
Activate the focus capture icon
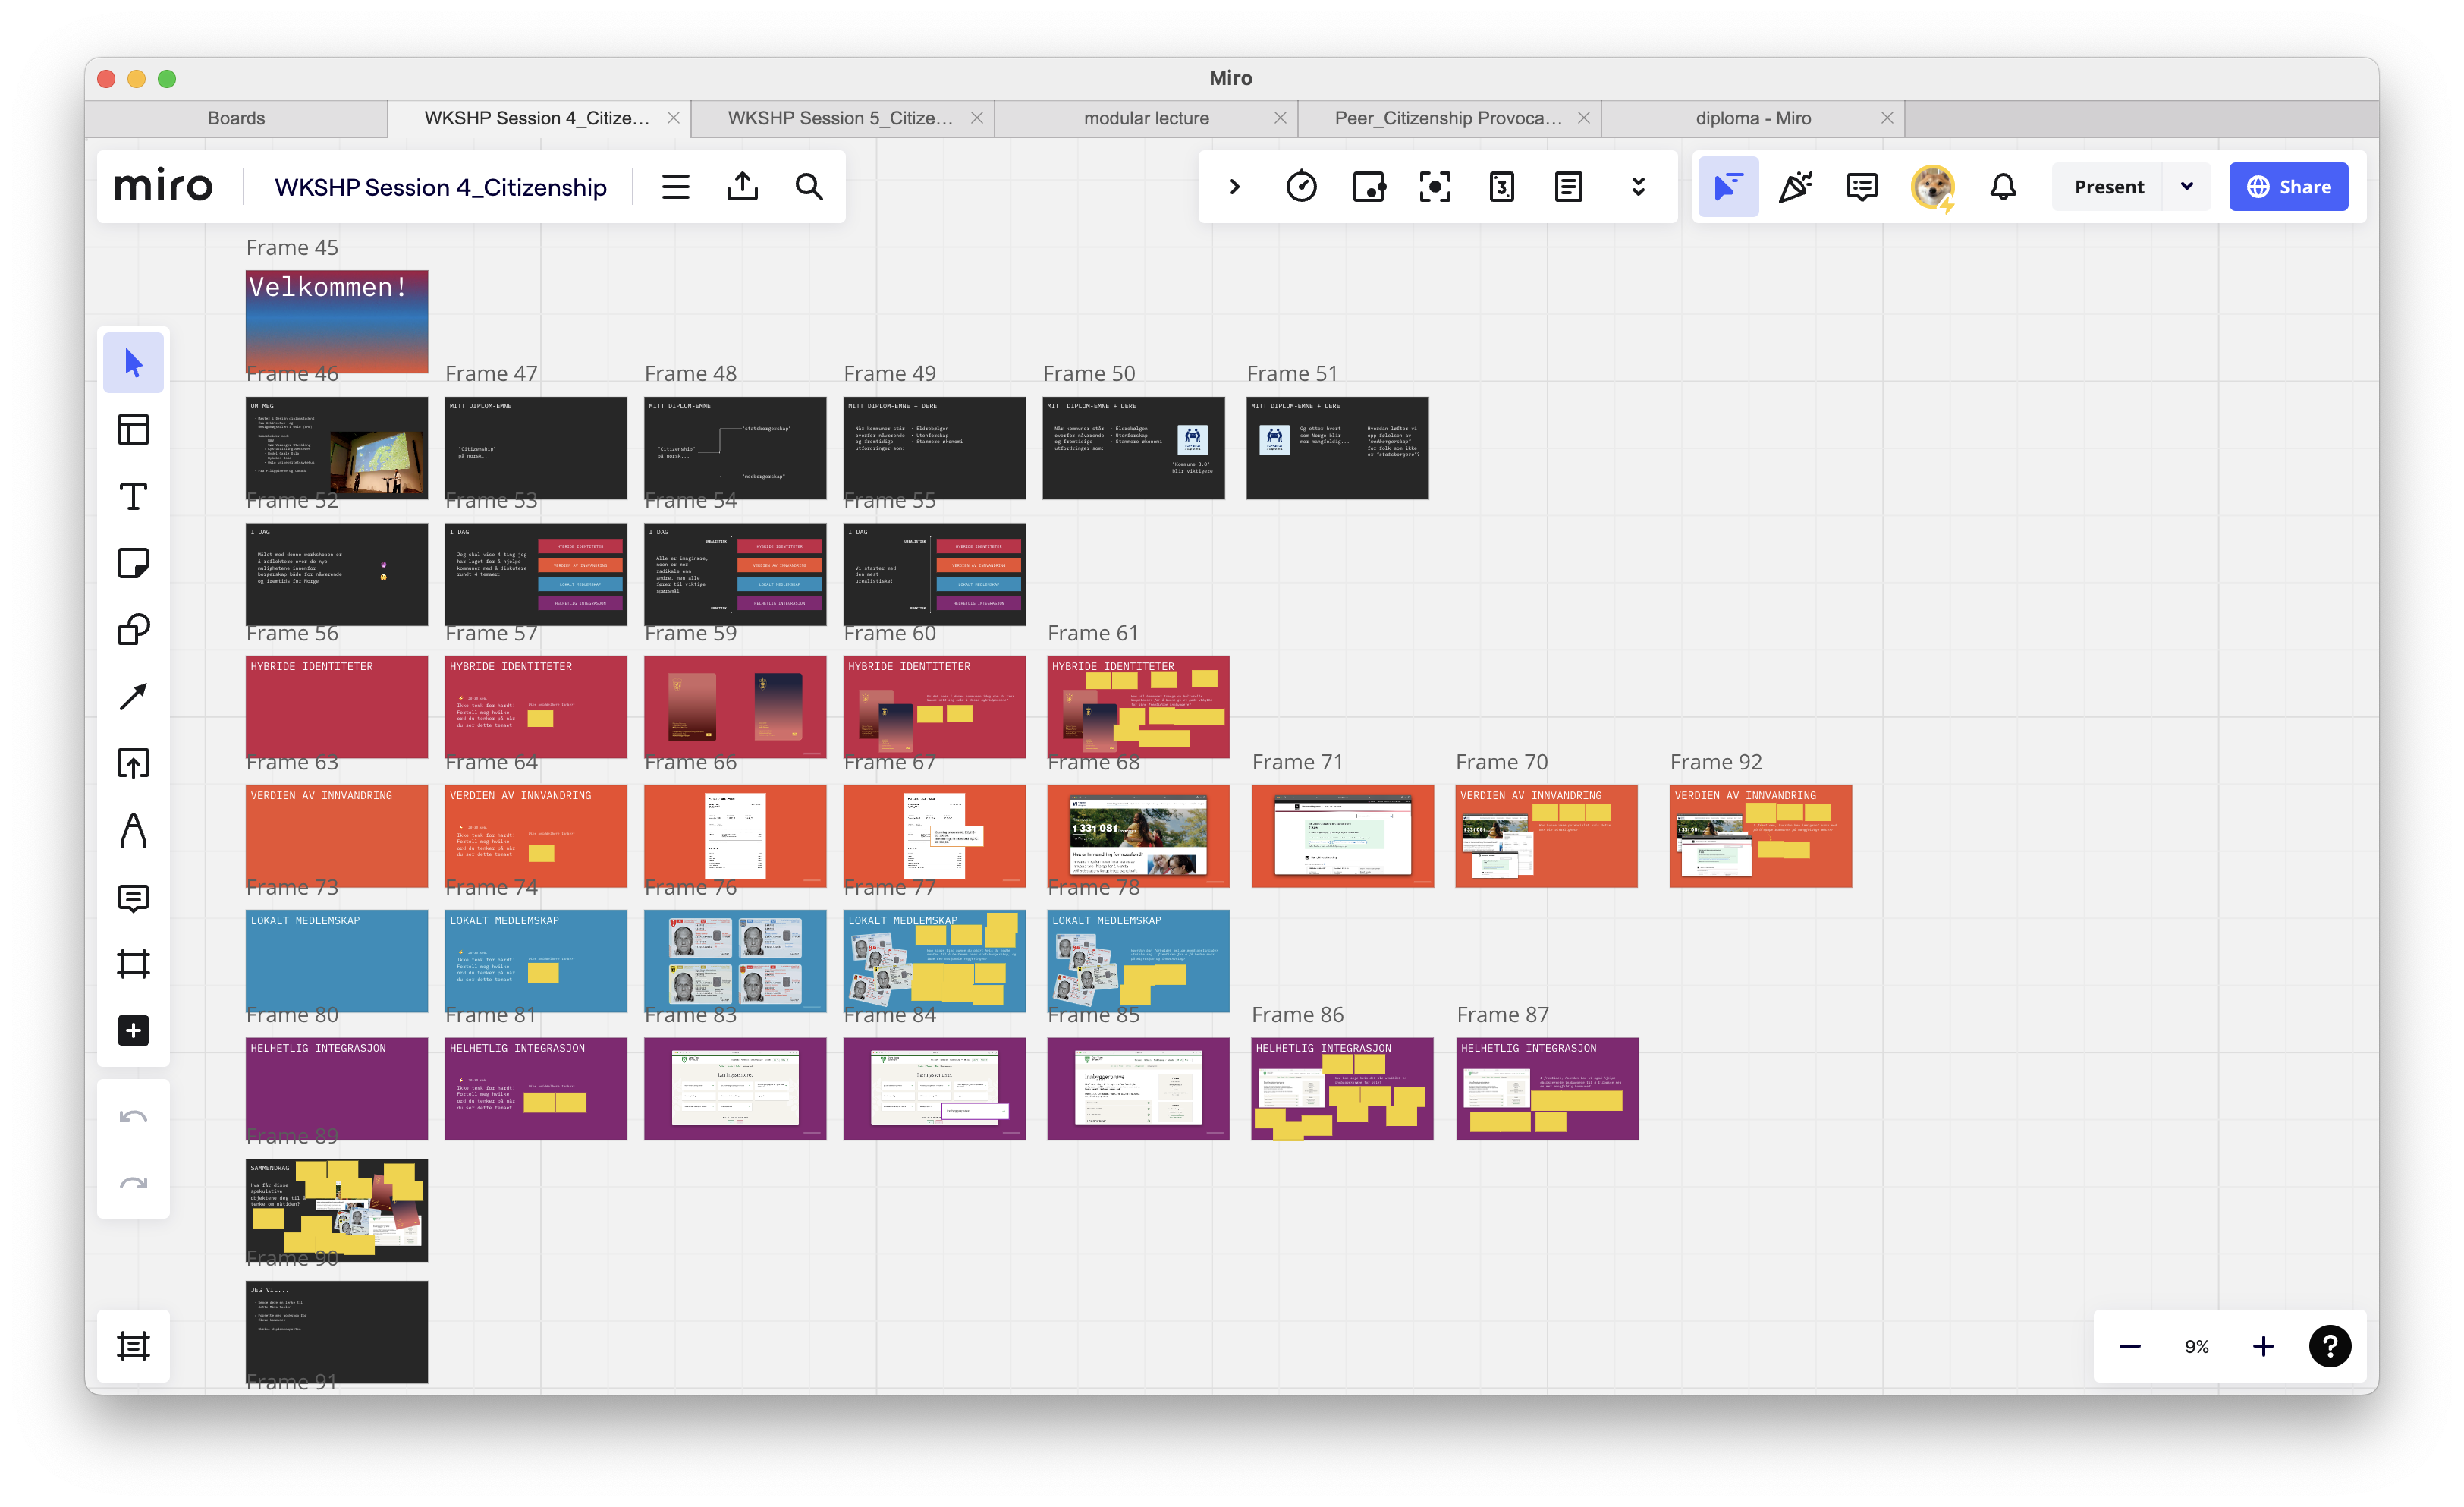(x=1435, y=187)
